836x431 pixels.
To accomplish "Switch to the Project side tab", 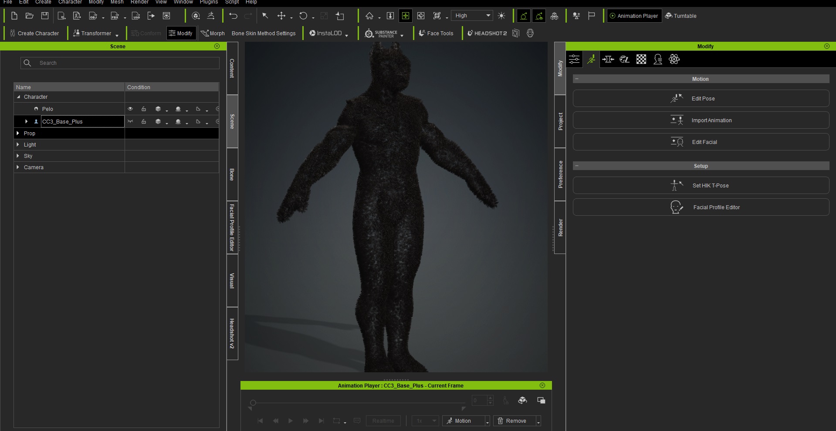I will pyautogui.click(x=560, y=121).
